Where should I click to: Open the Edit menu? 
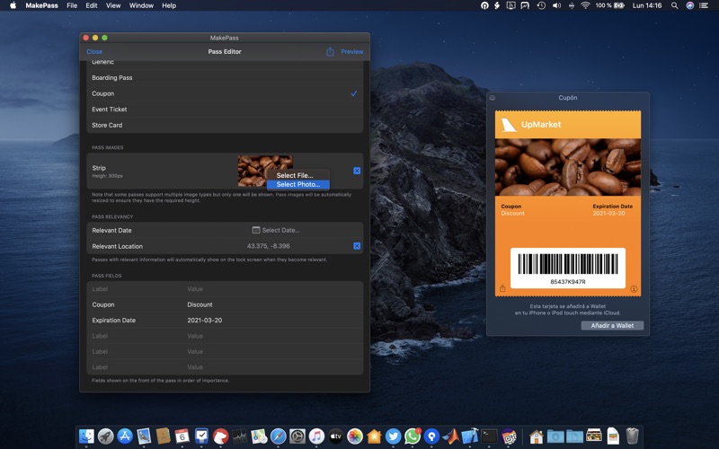pyautogui.click(x=92, y=5)
